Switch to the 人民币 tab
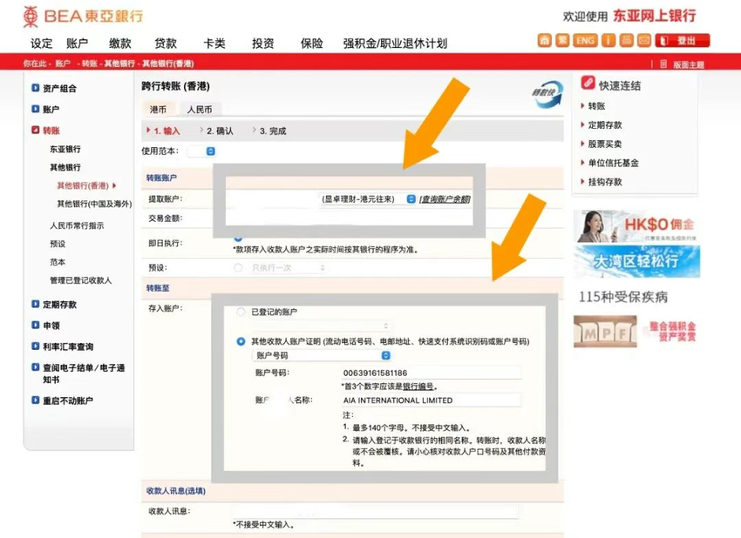This screenshot has height=538, width=741. coord(199,110)
